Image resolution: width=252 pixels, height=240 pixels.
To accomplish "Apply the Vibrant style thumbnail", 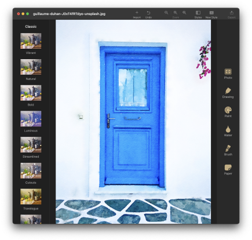I will click(31, 41).
